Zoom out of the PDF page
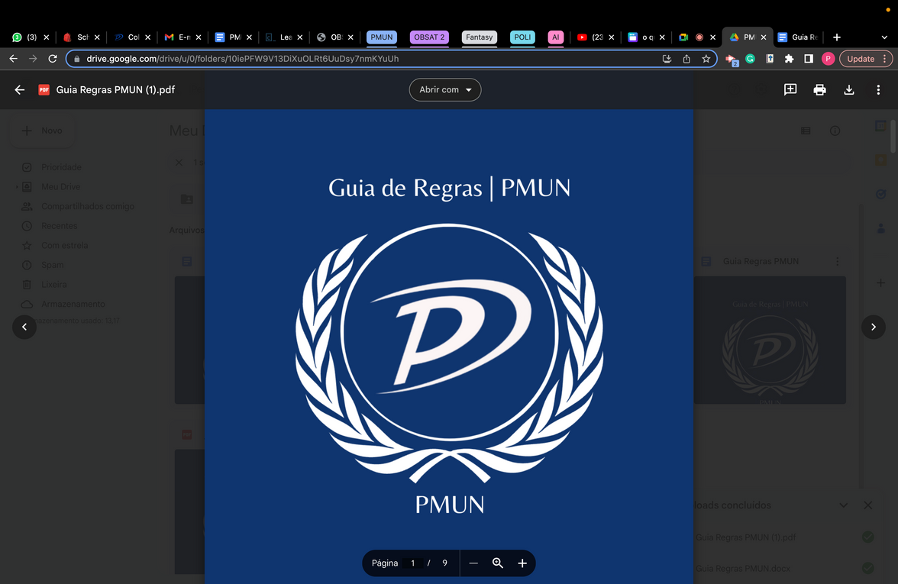 [x=473, y=563]
